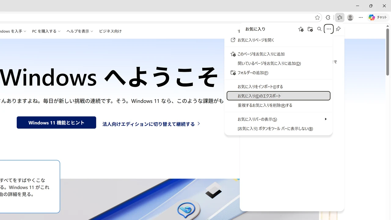Open the Copilot チャット button

pyautogui.click(x=378, y=17)
